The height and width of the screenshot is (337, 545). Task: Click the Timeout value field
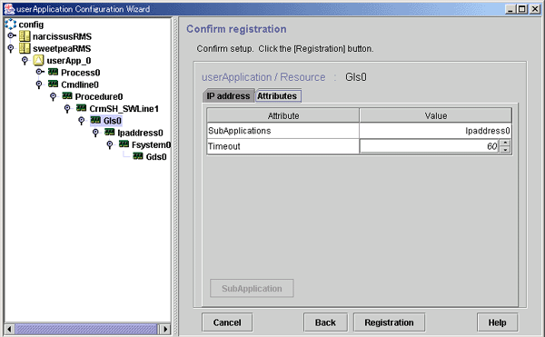click(x=430, y=146)
